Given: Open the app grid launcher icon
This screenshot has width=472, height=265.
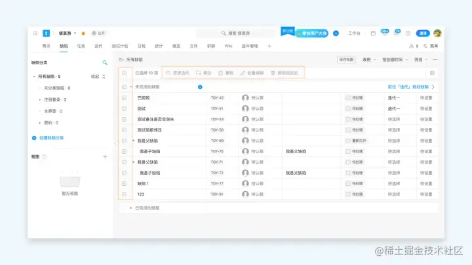Looking at the screenshot, I should 35,33.
